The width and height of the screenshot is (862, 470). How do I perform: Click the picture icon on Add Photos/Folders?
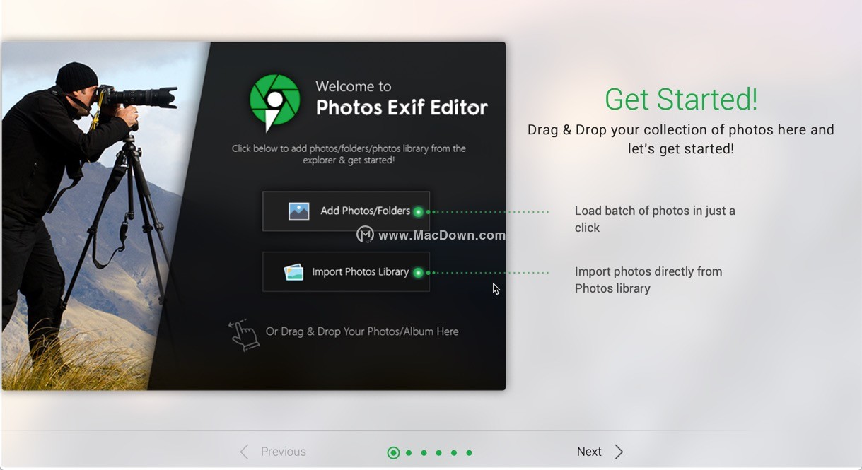tap(299, 211)
